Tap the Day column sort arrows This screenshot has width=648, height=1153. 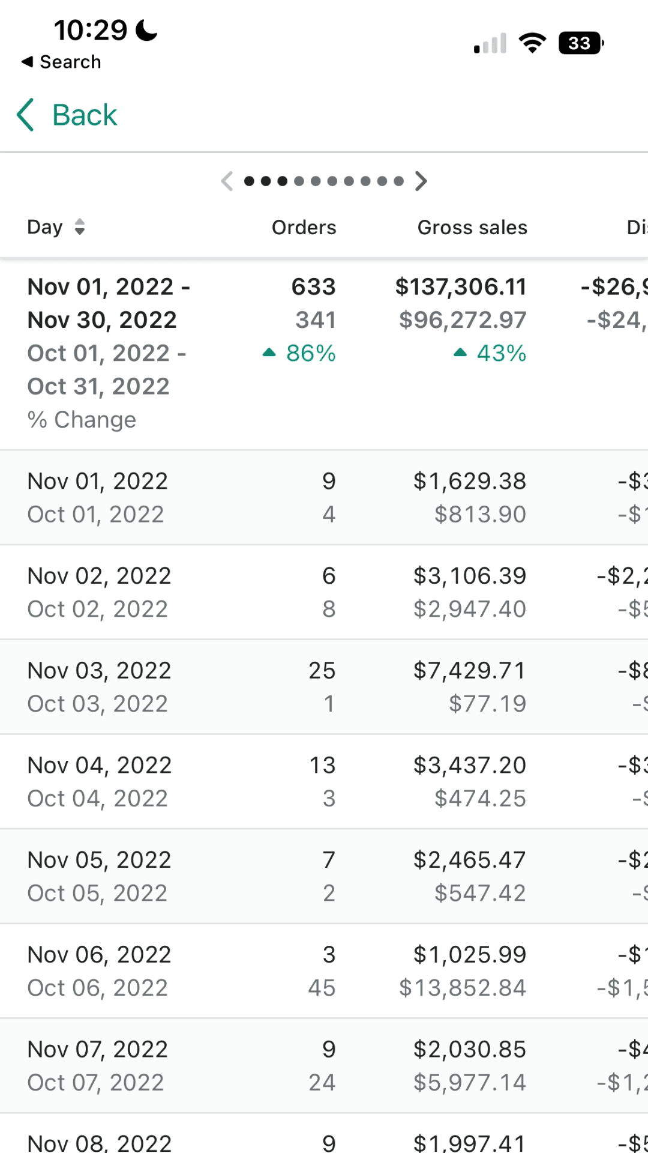pos(79,227)
